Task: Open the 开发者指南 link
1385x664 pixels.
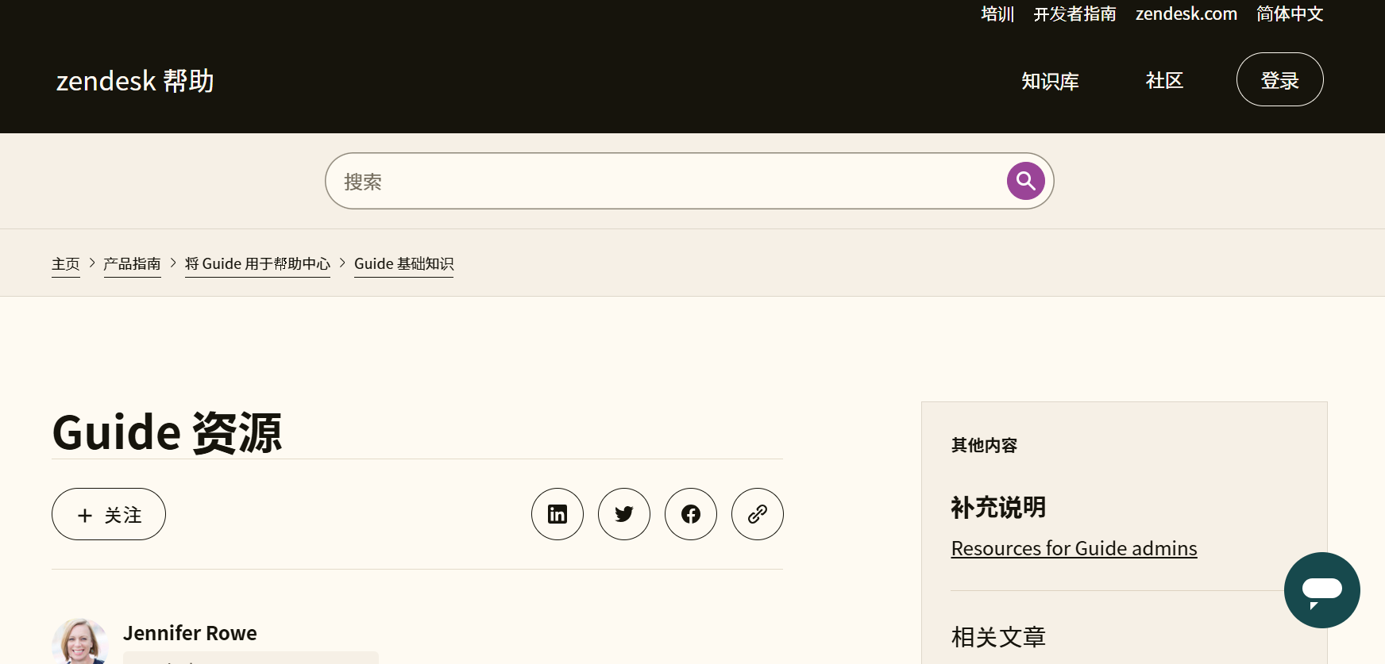Action: coord(1074,14)
